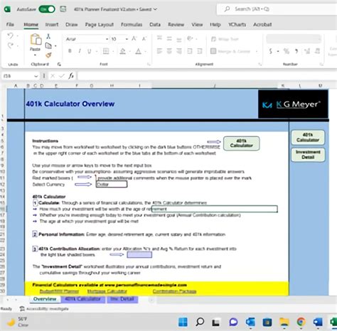Align text to the left
Screen dimensions: 337x331
point(159,51)
